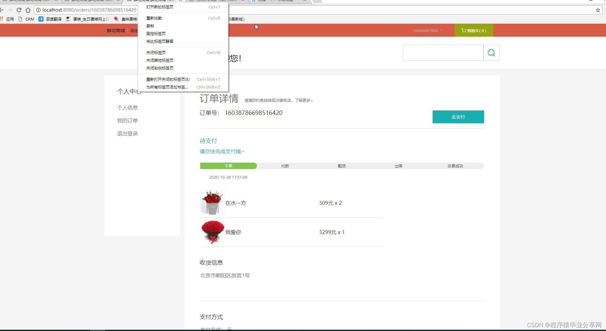Click the 鲜花商城 header link

pyautogui.click(x=116, y=31)
